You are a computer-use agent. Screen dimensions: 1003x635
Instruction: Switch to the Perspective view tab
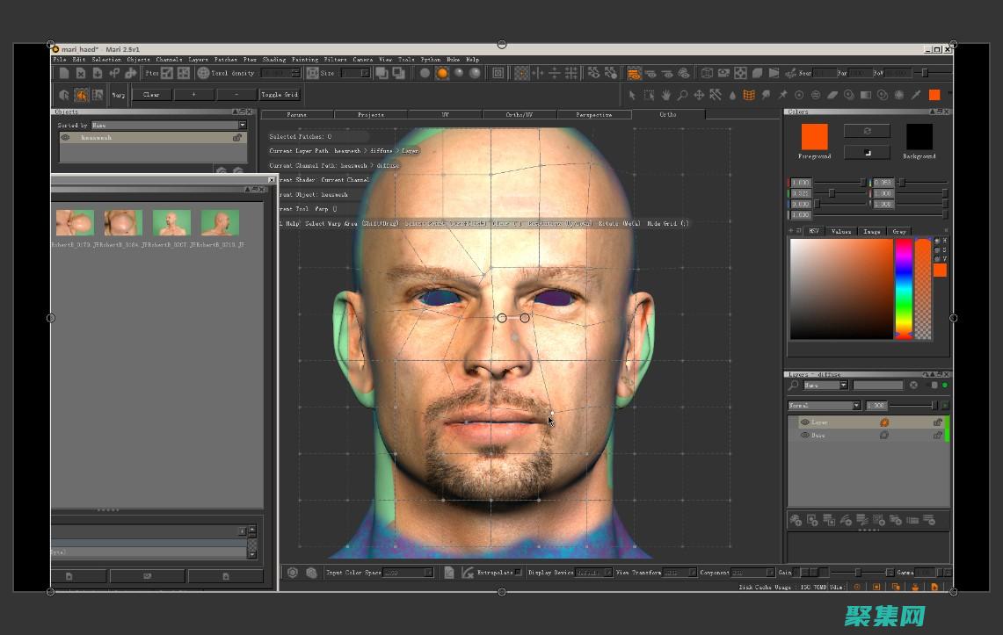tap(593, 115)
